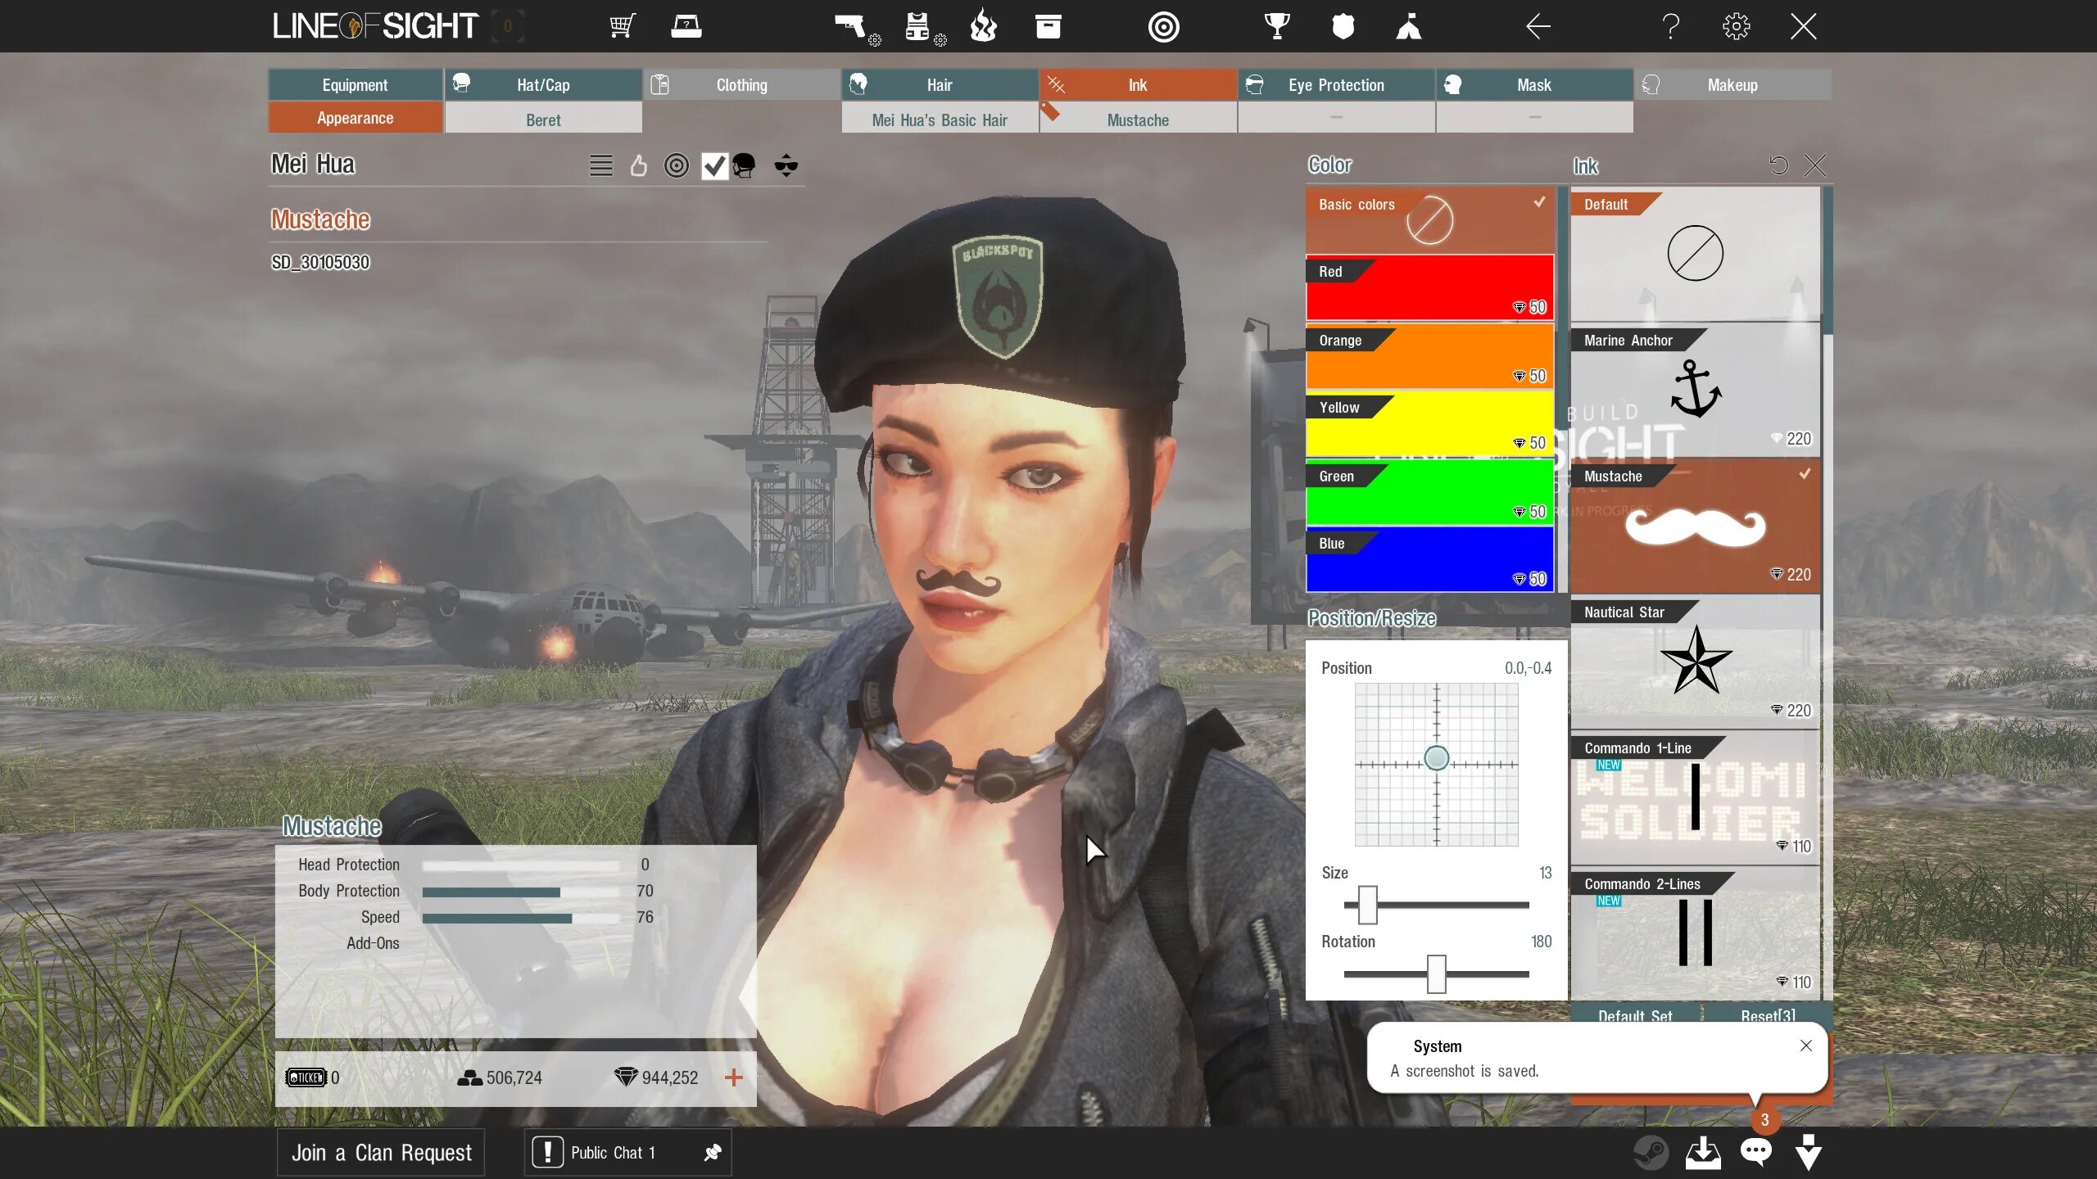Viewport: 2097px width, 1179px height.
Task: Open the shop cart icon
Action: click(623, 26)
